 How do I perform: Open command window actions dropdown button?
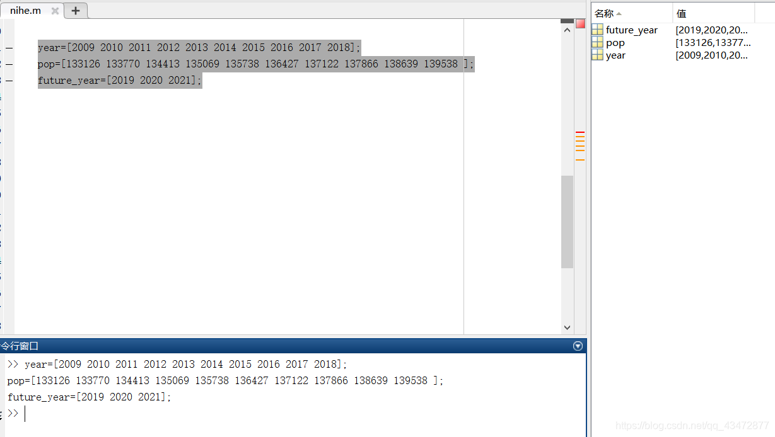(578, 346)
